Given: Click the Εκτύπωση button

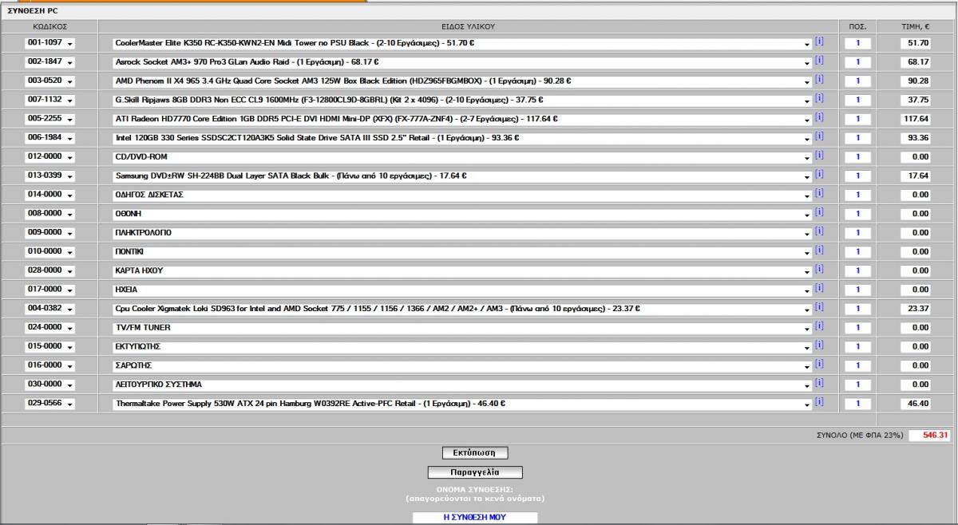Looking at the screenshot, I should tap(475, 453).
